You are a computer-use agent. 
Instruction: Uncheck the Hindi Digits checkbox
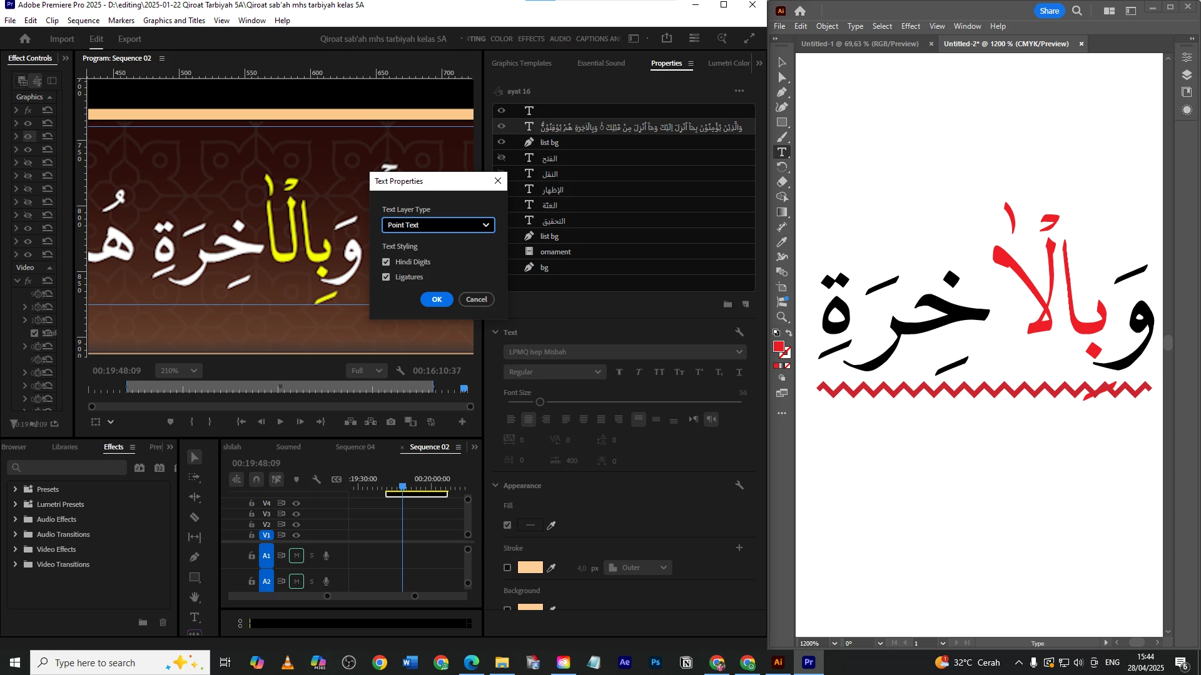[386, 262]
